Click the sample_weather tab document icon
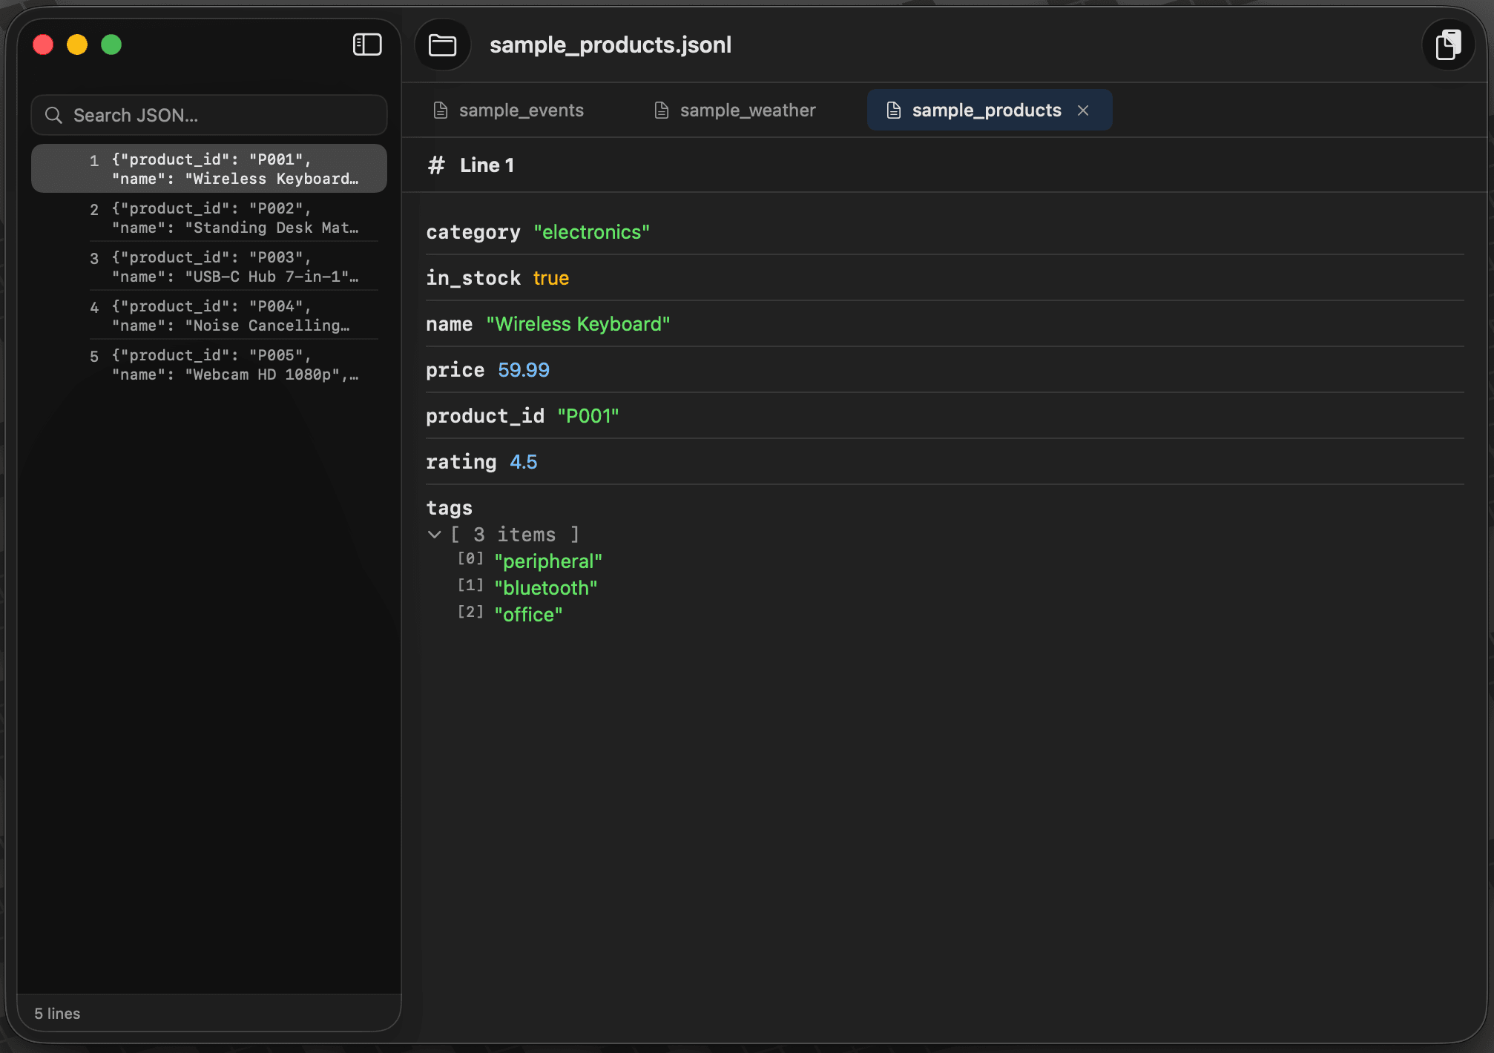The image size is (1494, 1053). (662, 110)
